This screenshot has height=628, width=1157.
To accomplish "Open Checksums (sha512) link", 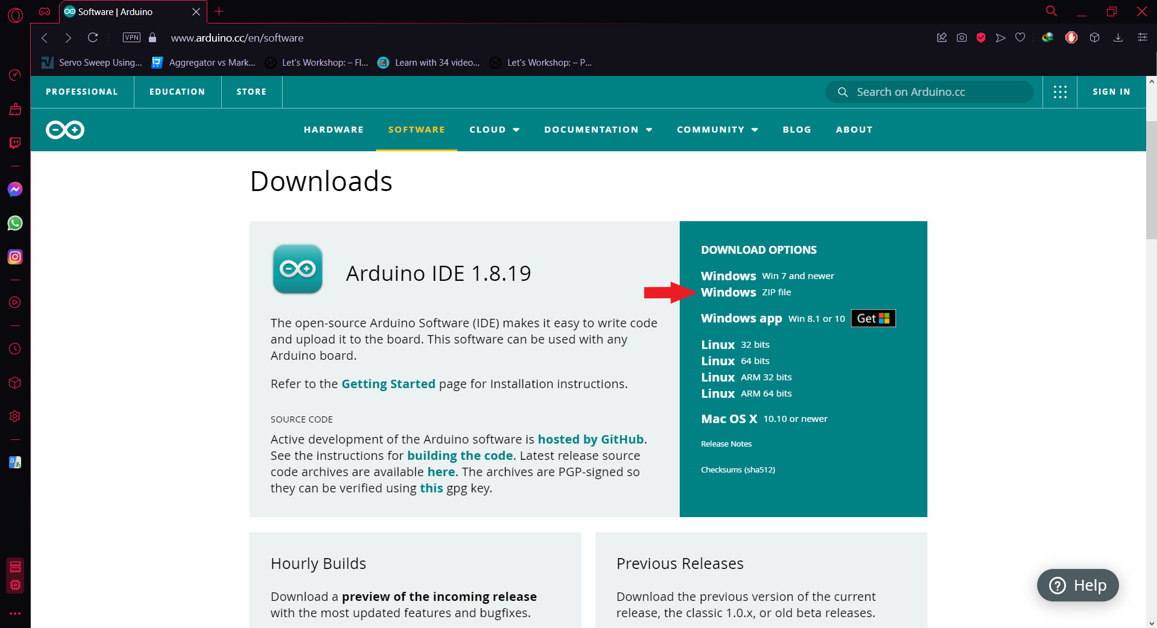I will tap(738, 470).
